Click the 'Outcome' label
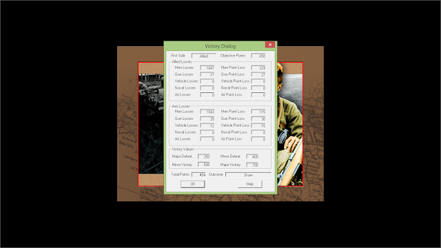This screenshot has height=248, width=441. [x=216, y=174]
